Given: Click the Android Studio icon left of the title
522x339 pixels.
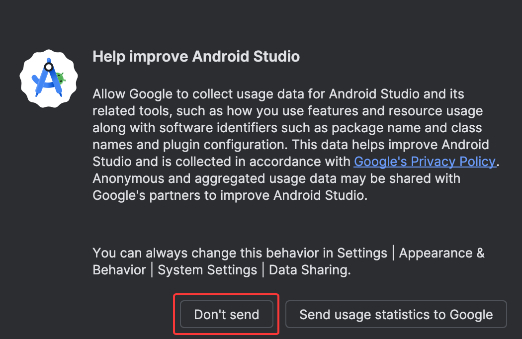Looking at the screenshot, I should (x=48, y=78).
